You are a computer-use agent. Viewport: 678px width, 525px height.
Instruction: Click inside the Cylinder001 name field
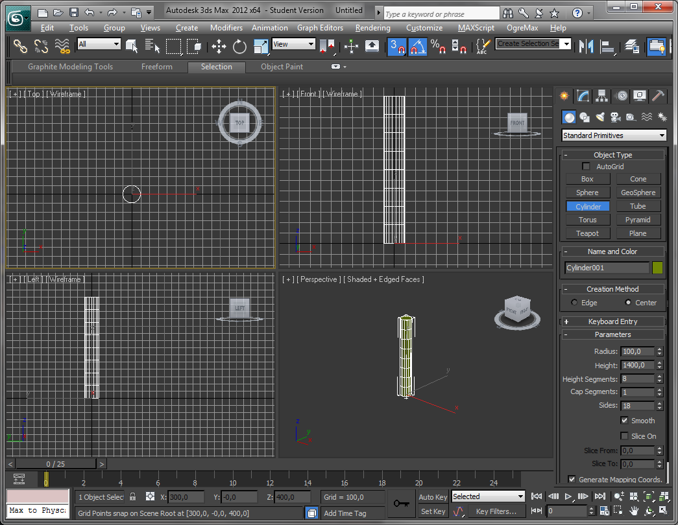603,267
